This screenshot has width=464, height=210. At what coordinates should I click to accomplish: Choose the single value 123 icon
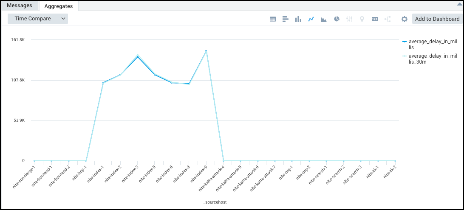375,19
